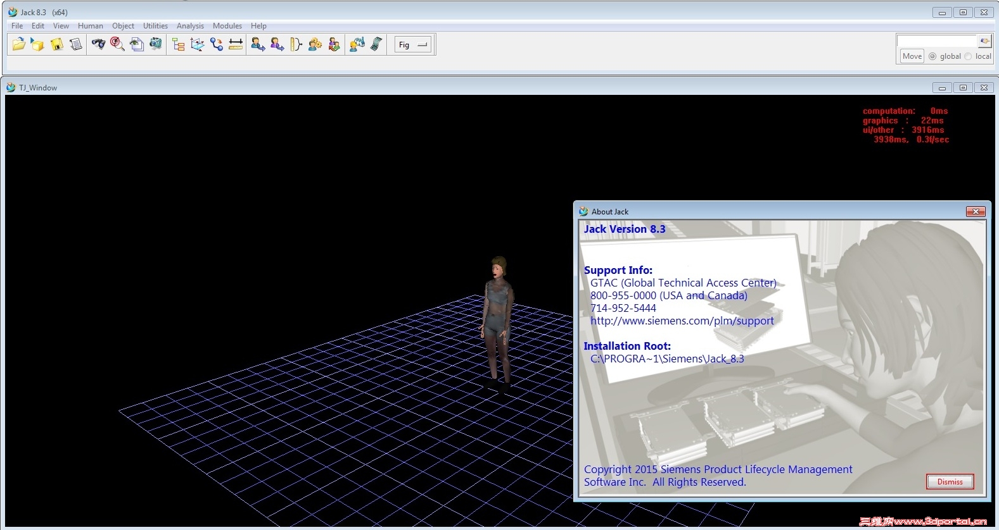999x530 pixels.
Task: Click the two humans swap icon
Action: click(334, 44)
